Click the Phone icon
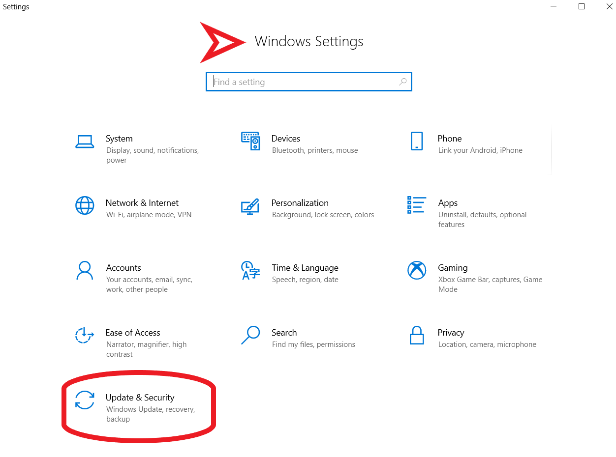 click(417, 141)
